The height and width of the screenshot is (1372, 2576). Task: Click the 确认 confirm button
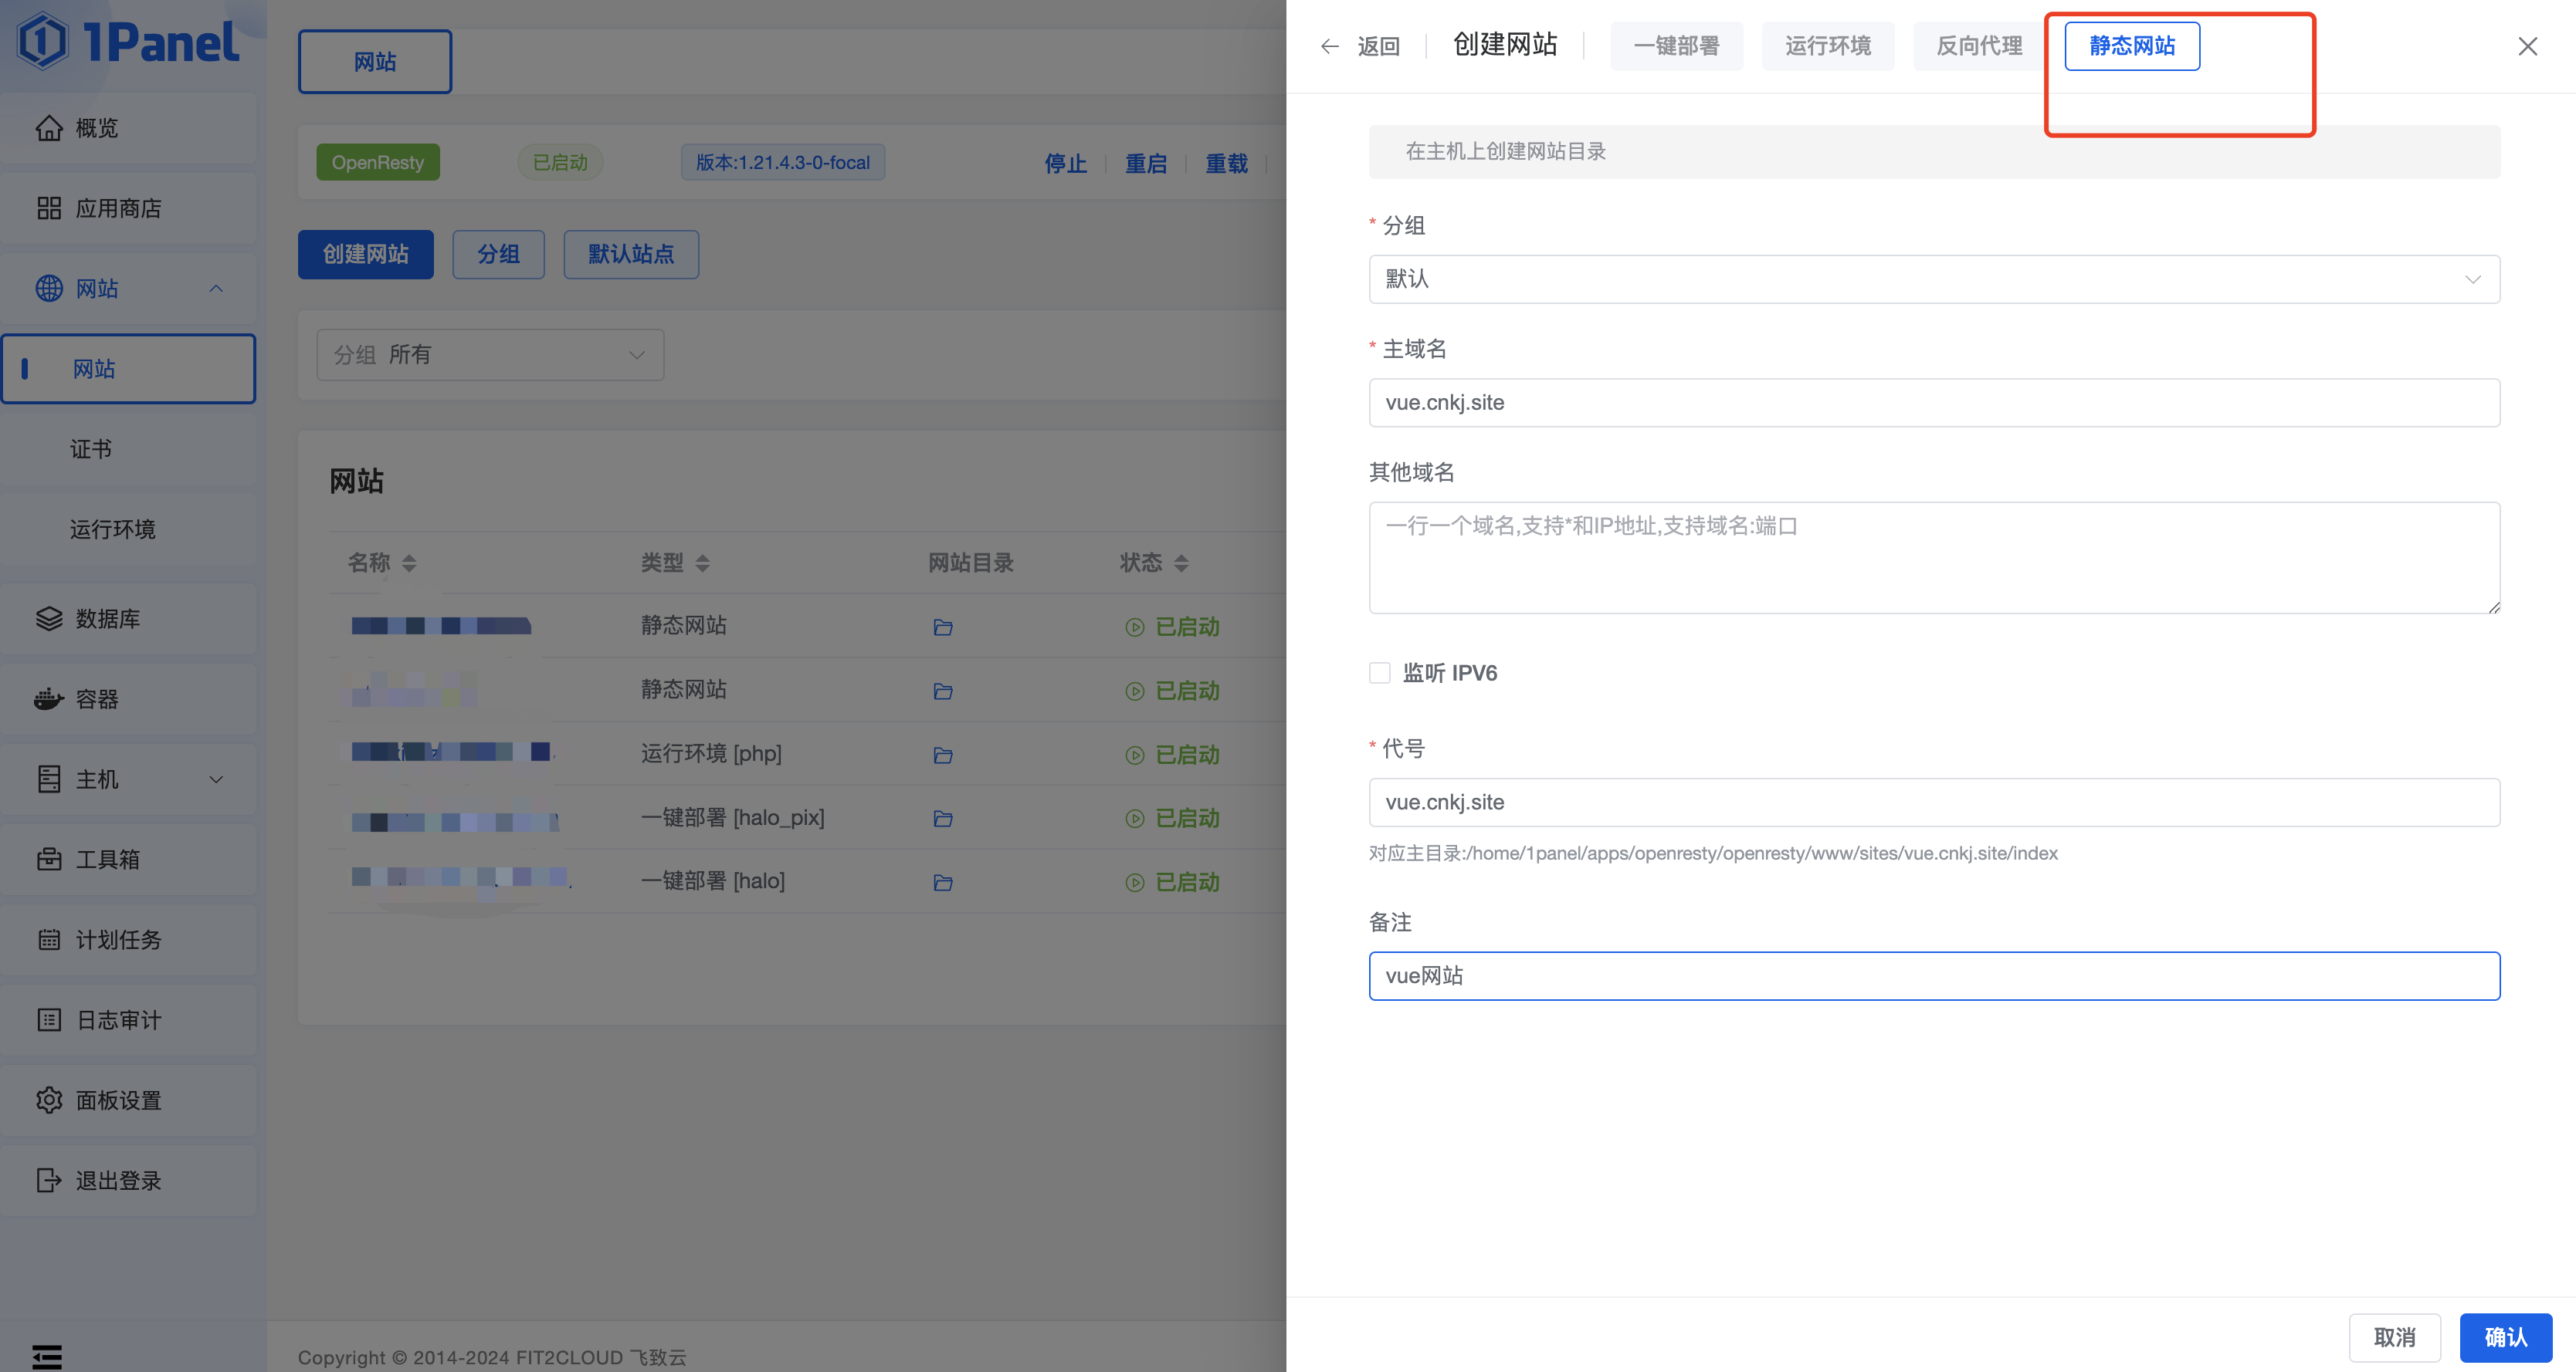tap(2506, 1337)
